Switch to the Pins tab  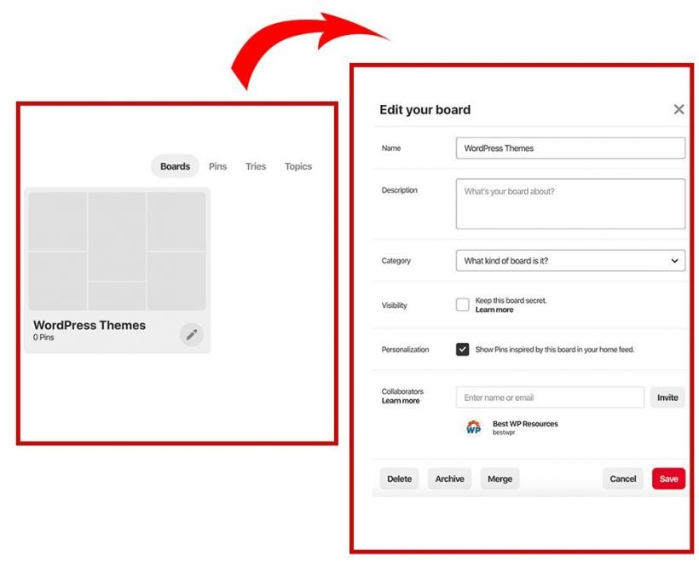click(x=217, y=166)
